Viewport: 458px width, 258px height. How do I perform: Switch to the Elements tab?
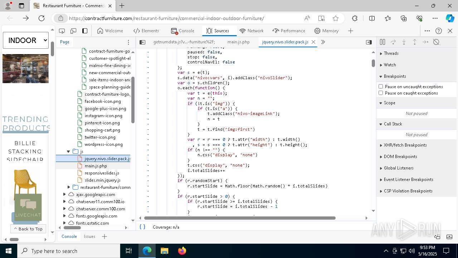[146, 31]
